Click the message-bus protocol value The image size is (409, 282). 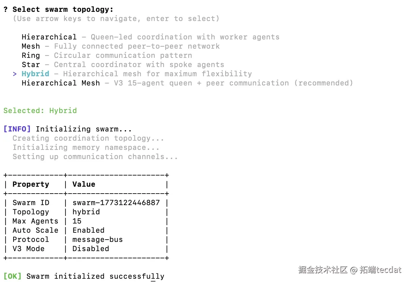coord(97,240)
